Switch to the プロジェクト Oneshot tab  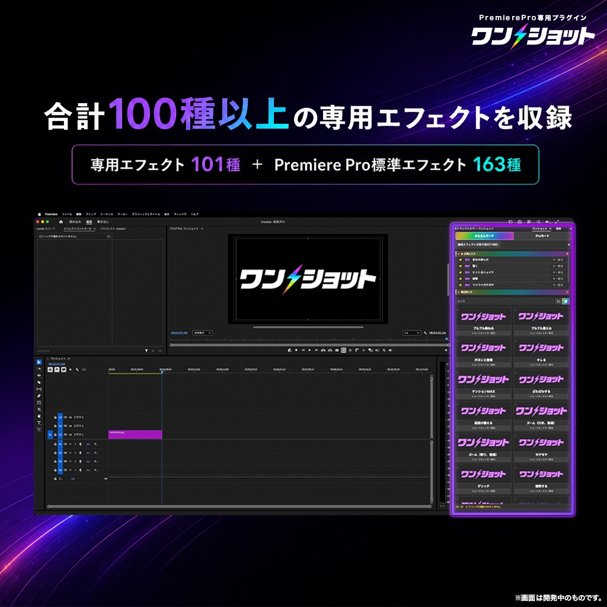tap(113, 229)
